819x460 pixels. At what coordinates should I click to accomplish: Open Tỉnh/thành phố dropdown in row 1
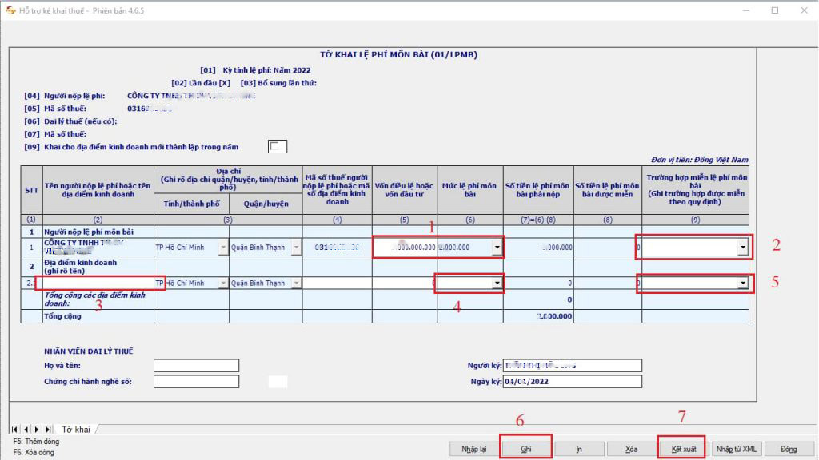tap(222, 248)
